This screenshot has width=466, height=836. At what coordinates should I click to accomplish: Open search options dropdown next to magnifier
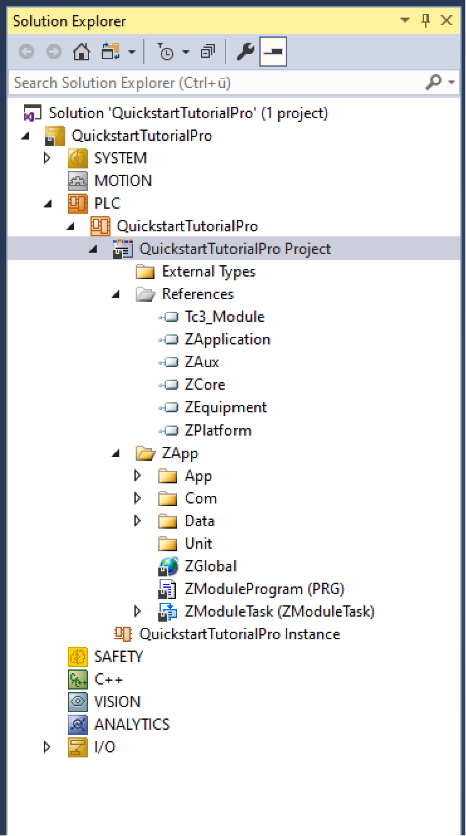[453, 82]
